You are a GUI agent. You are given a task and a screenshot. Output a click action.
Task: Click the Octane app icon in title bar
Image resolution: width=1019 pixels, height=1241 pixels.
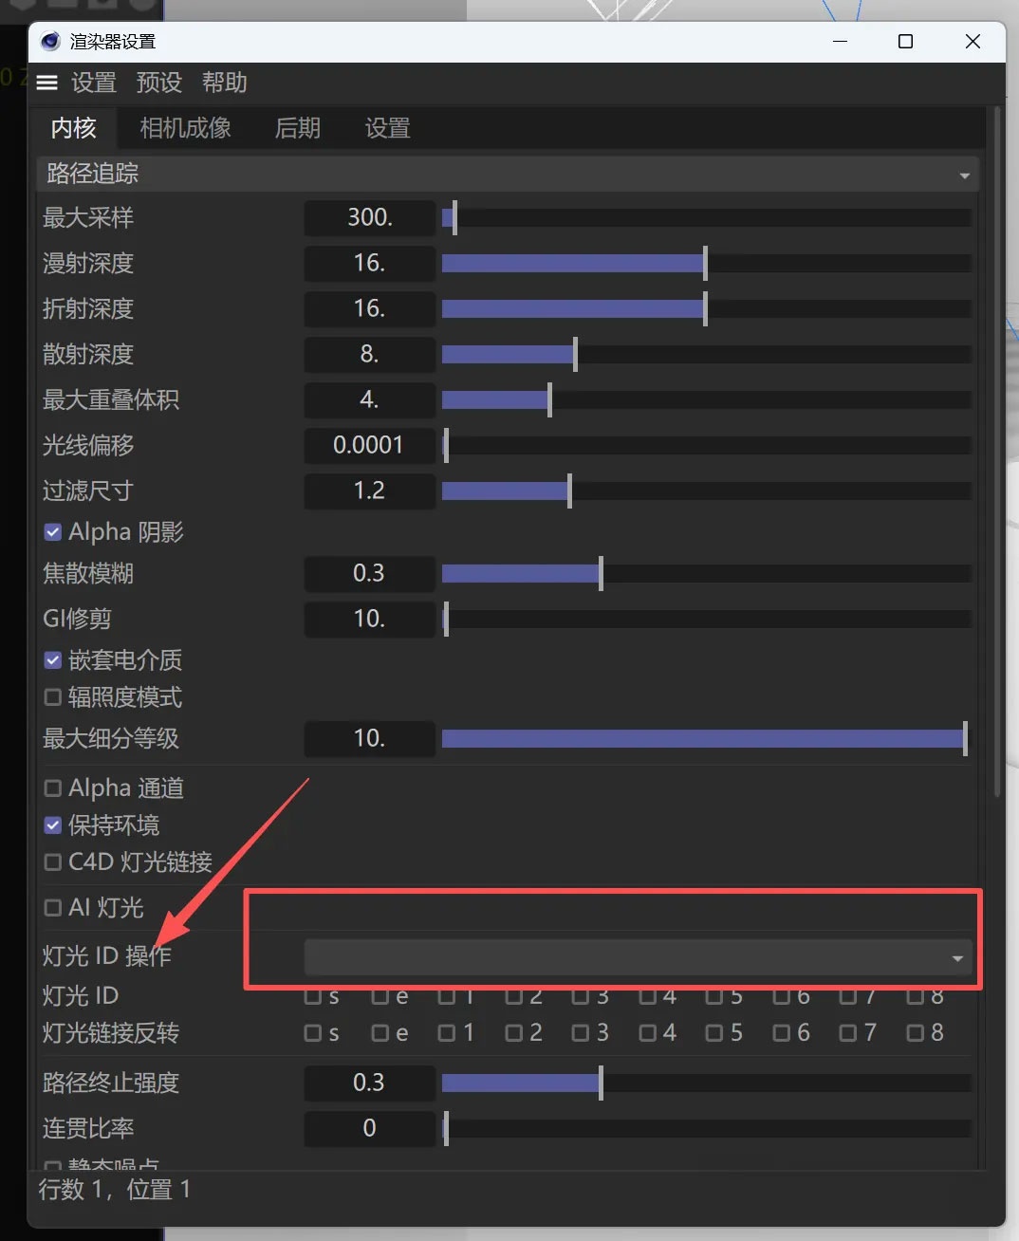pyautogui.click(x=50, y=42)
